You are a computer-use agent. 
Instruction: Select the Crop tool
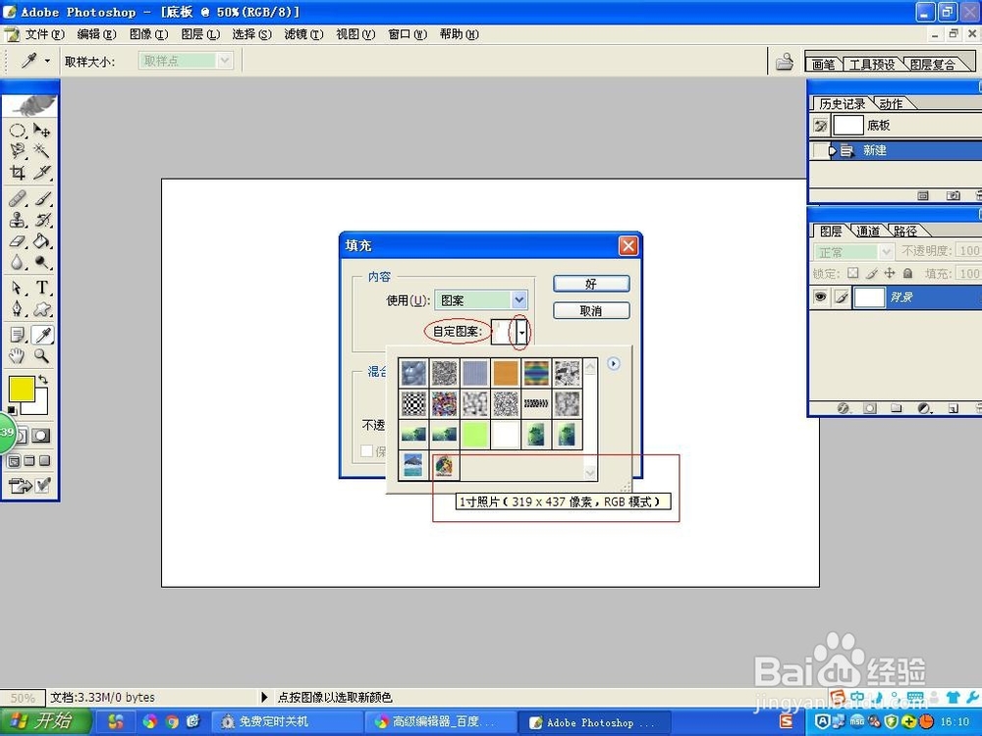point(18,172)
